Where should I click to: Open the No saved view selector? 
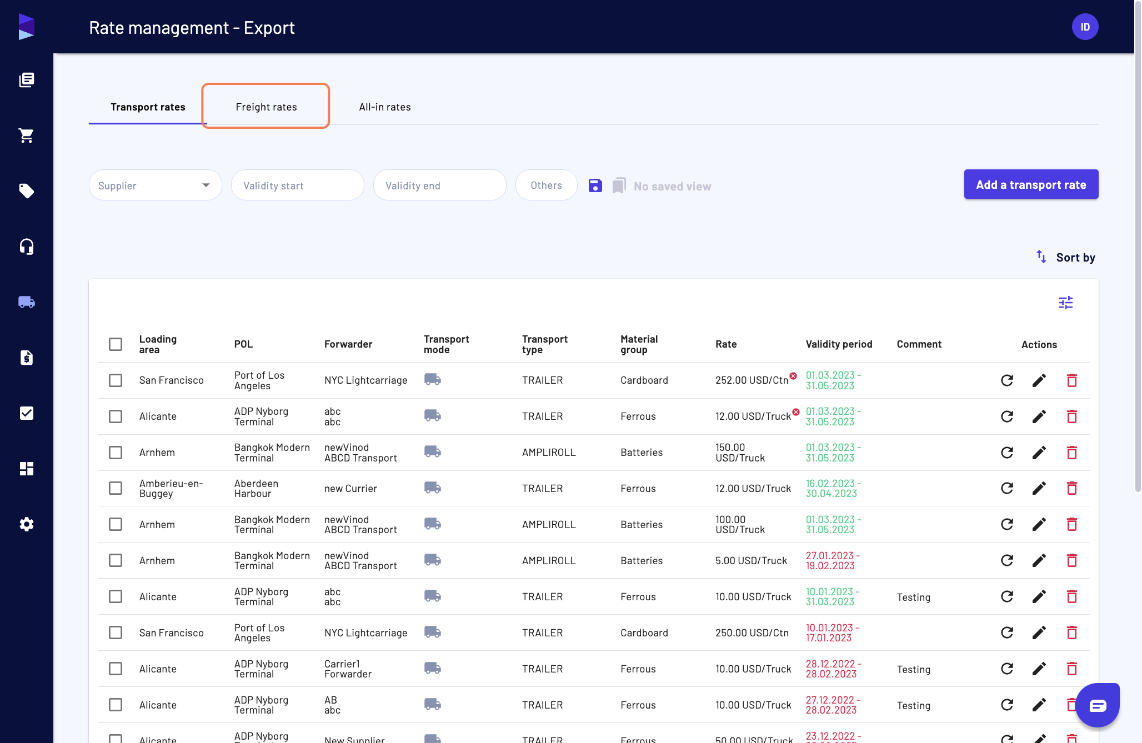click(x=662, y=186)
